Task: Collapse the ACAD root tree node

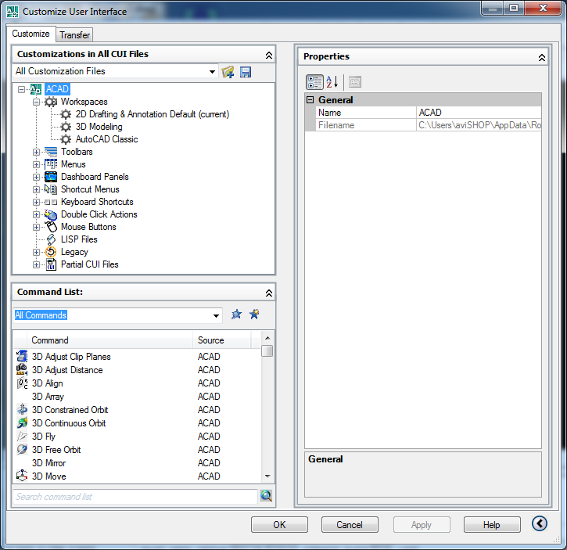Action: click(x=22, y=89)
